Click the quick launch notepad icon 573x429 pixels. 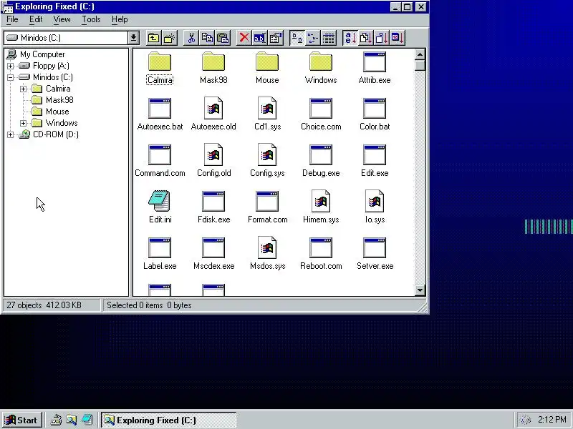tap(87, 420)
